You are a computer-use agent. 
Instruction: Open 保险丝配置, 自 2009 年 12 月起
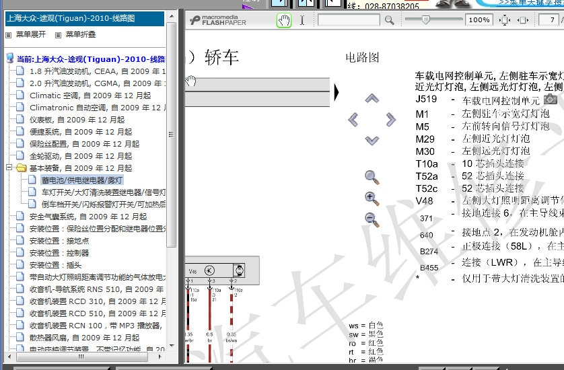85,144
